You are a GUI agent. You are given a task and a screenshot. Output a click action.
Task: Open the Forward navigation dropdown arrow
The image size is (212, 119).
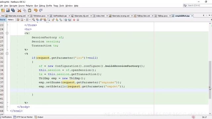click(30, 20)
